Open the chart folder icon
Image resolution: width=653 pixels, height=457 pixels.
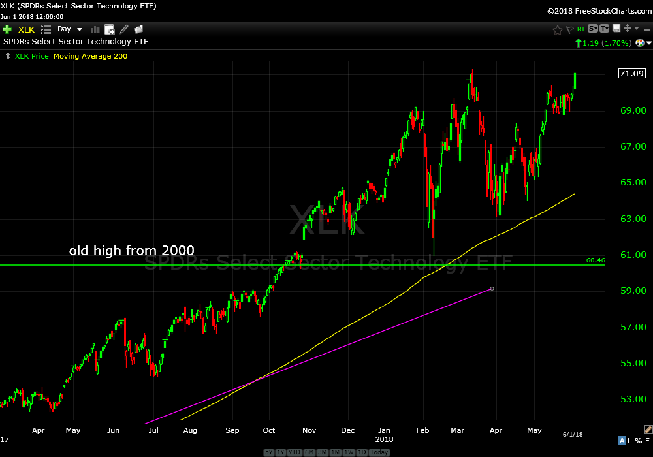(138, 29)
